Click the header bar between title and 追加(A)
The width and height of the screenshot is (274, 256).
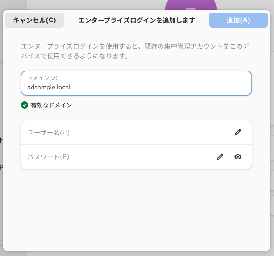pyautogui.click(x=202, y=20)
